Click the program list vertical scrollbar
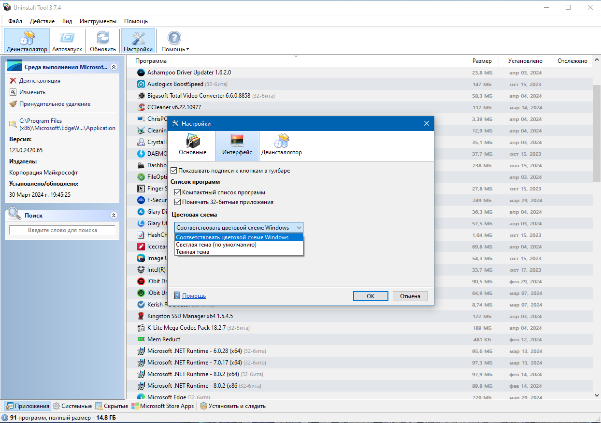 coord(597,227)
